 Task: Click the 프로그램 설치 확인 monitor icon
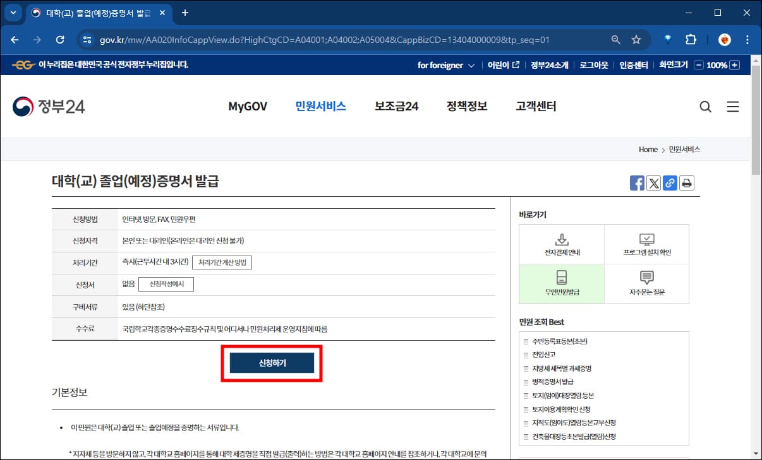[x=646, y=244]
